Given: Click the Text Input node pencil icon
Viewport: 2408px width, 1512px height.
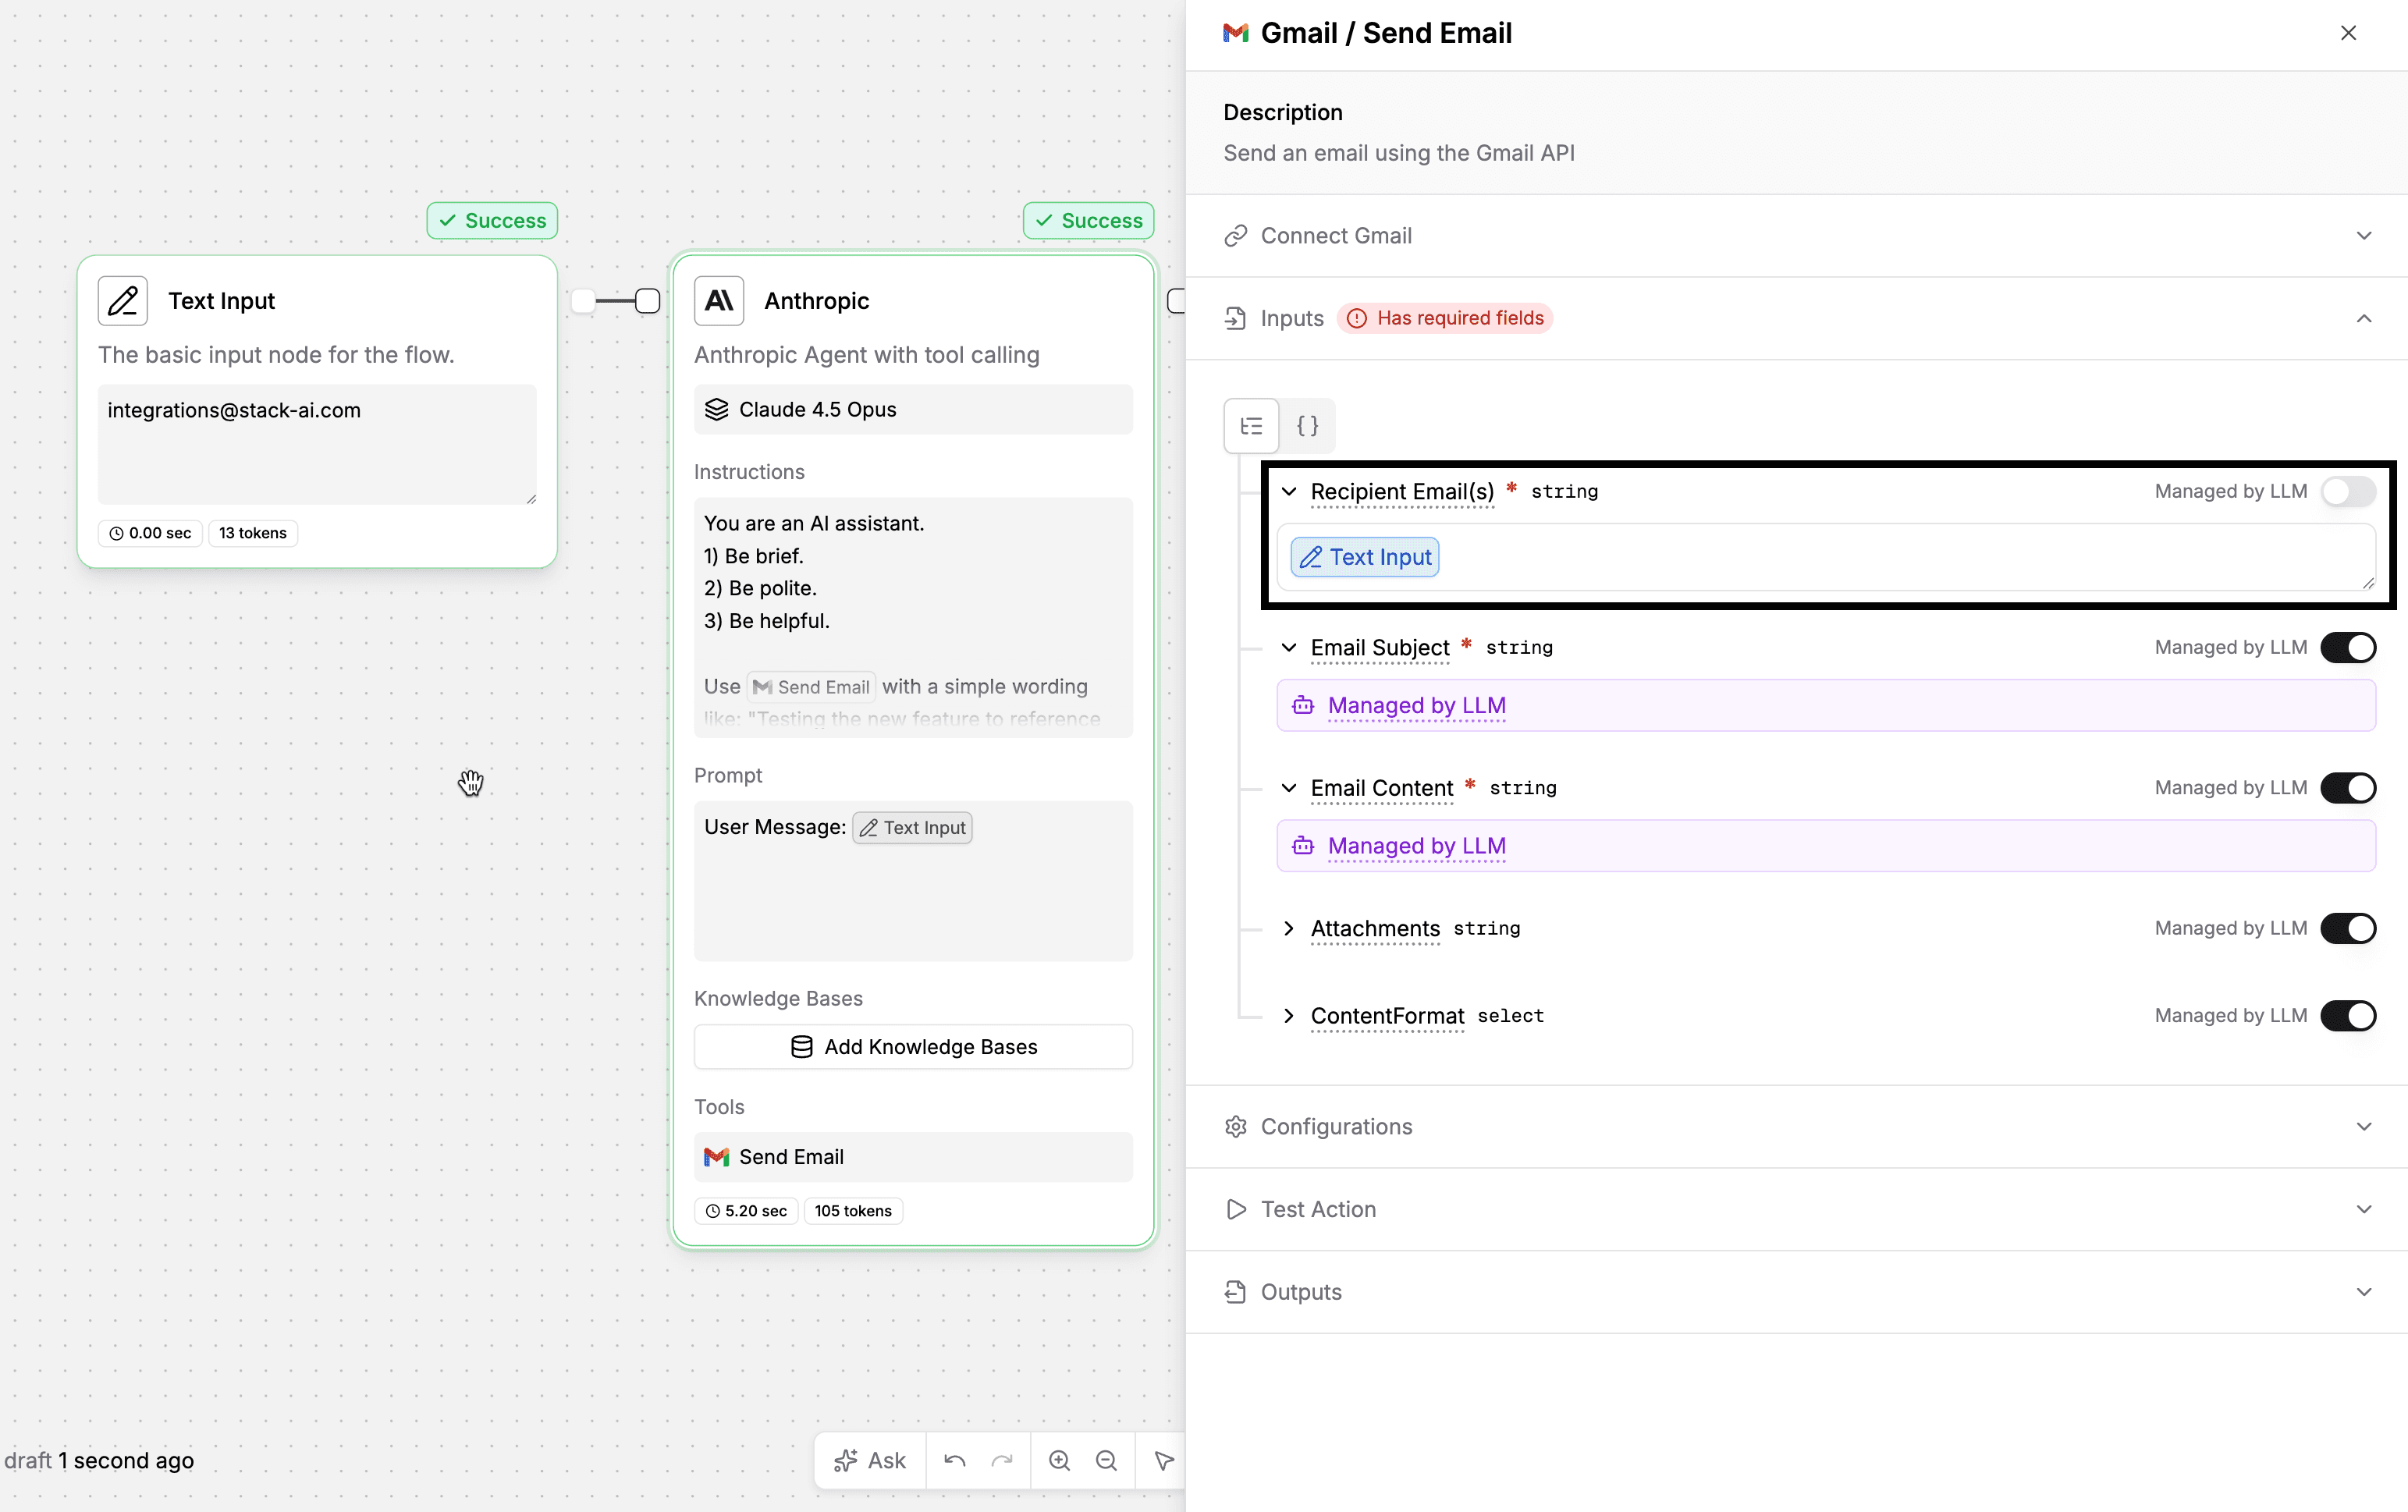Looking at the screenshot, I should pyautogui.click(x=123, y=301).
